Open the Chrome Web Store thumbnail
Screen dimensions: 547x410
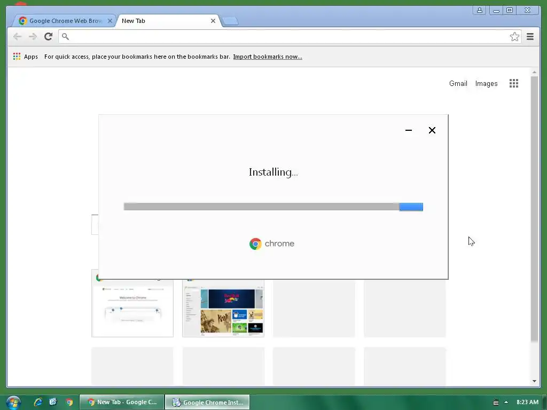tap(223, 308)
